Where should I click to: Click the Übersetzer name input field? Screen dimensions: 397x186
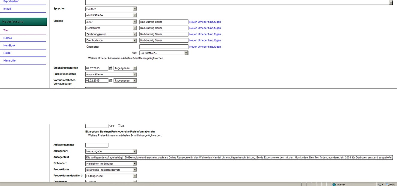coord(164,47)
